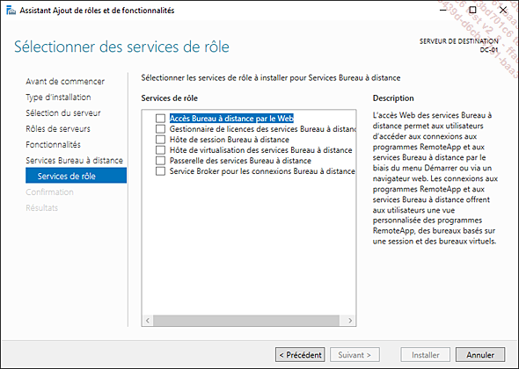Viewport: 519px width, 369px height.
Task: Check Accès Bureau à distance par le Web
Action: (160, 119)
